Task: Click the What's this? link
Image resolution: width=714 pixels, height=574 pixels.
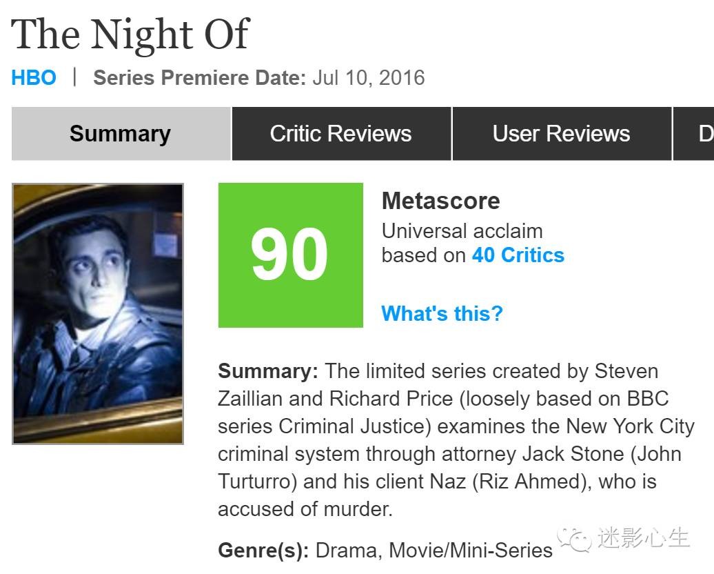Action: pyautogui.click(x=442, y=314)
